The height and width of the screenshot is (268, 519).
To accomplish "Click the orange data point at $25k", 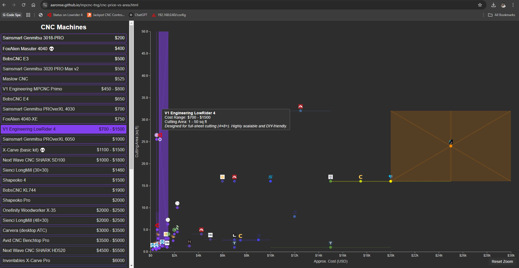I will pos(451,146).
